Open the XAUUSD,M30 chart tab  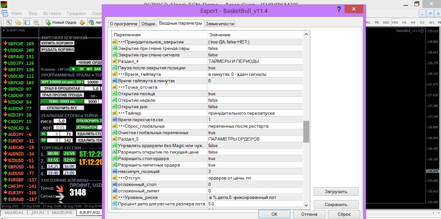(62, 213)
